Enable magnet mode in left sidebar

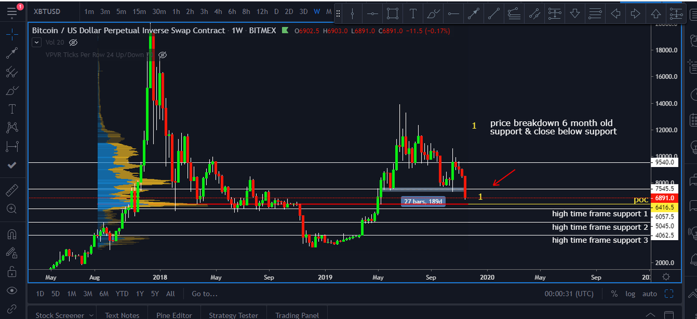[x=12, y=234]
